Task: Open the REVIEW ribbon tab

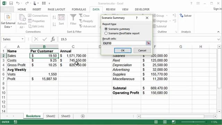Action: coord(111,9)
